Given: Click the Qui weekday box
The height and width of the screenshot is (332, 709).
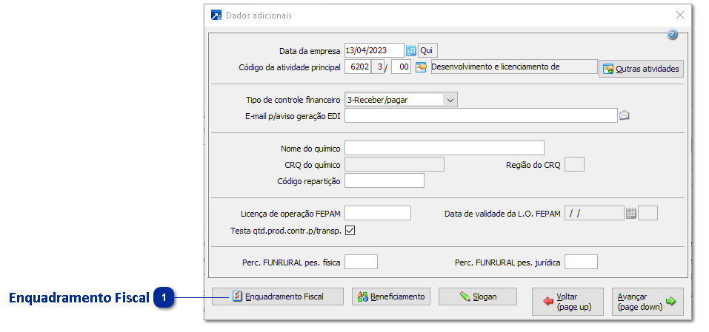Looking at the screenshot, I should (x=427, y=50).
